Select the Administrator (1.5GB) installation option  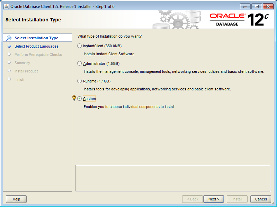click(79, 63)
